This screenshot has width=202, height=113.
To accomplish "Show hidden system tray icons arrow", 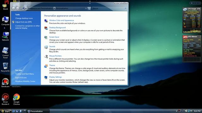I will click(x=176, y=111).
